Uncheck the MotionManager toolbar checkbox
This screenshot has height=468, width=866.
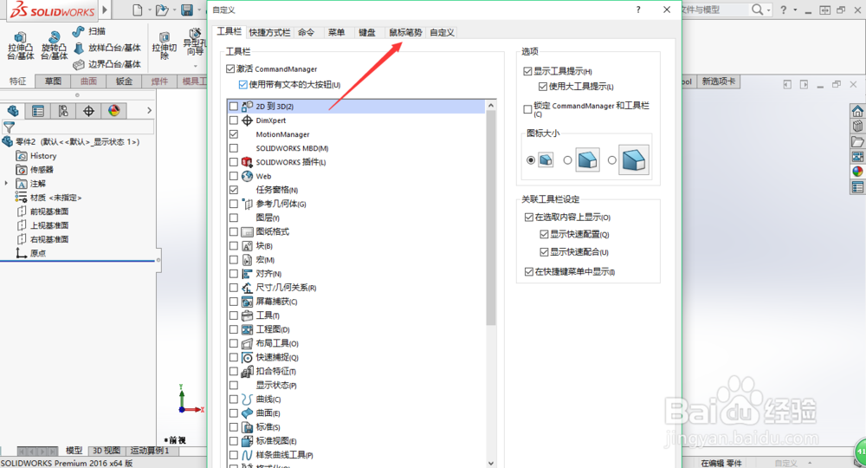tap(234, 134)
